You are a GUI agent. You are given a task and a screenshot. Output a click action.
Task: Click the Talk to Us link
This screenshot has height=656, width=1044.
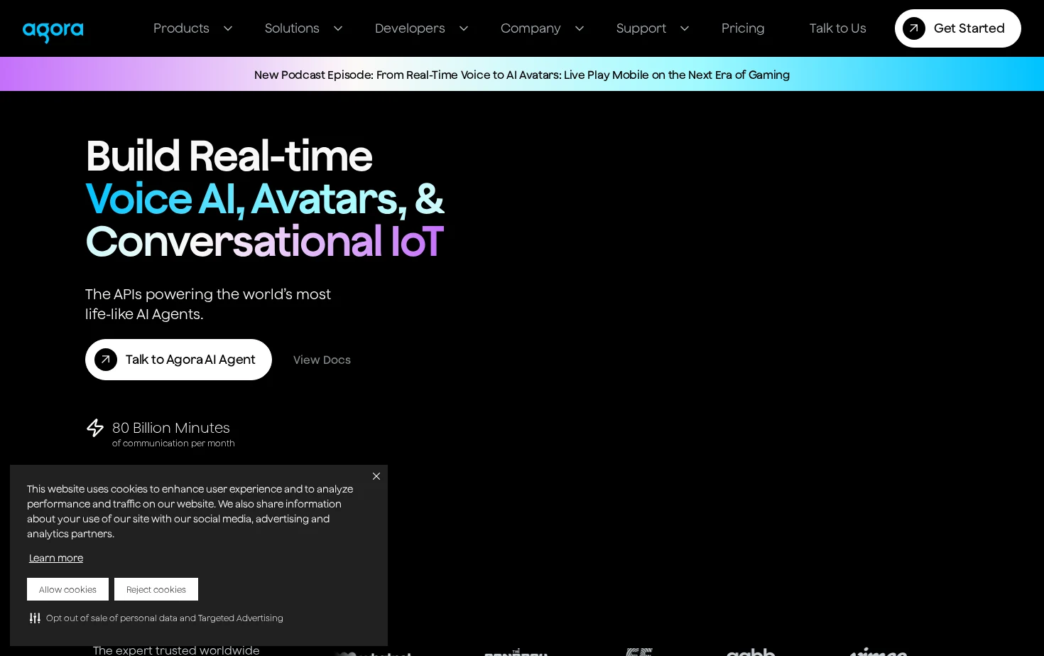click(x=837, y=28)
